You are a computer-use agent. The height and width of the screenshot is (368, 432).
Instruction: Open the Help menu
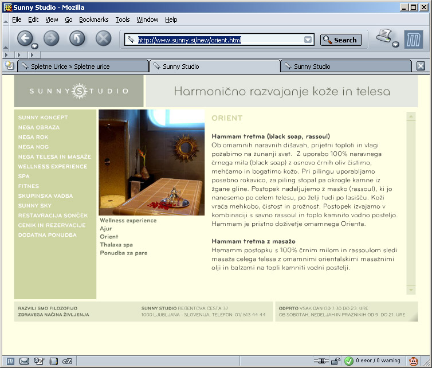171,19
